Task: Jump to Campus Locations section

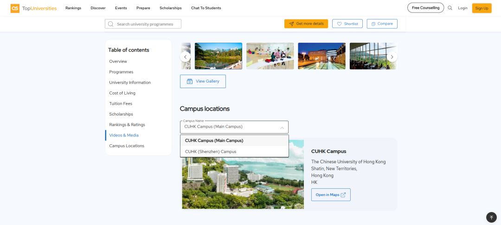Action: coord(127,146)
